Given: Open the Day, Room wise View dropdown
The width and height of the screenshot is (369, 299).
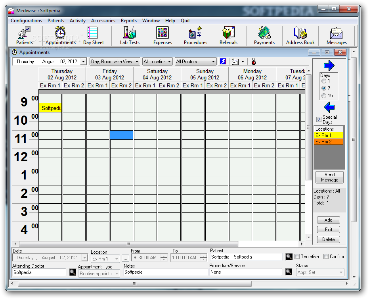Looking at the screenshot, I should 115,62.
